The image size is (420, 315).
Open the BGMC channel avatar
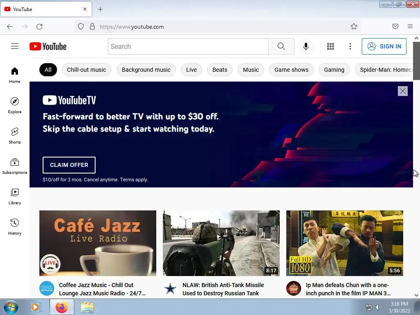tap(47, 288)
